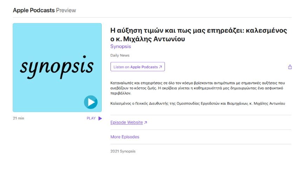Play episode using circular artwork play button
Viewport: 307px width, 172px height.
click(x=91, y=102)
